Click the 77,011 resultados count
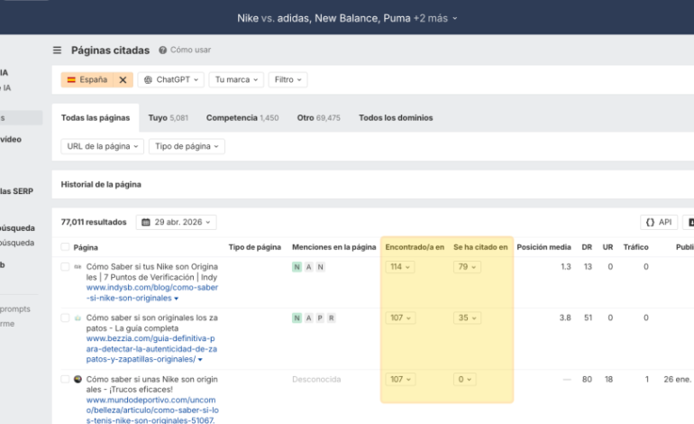This screenshot has width=694, height=424. [94, 222]
